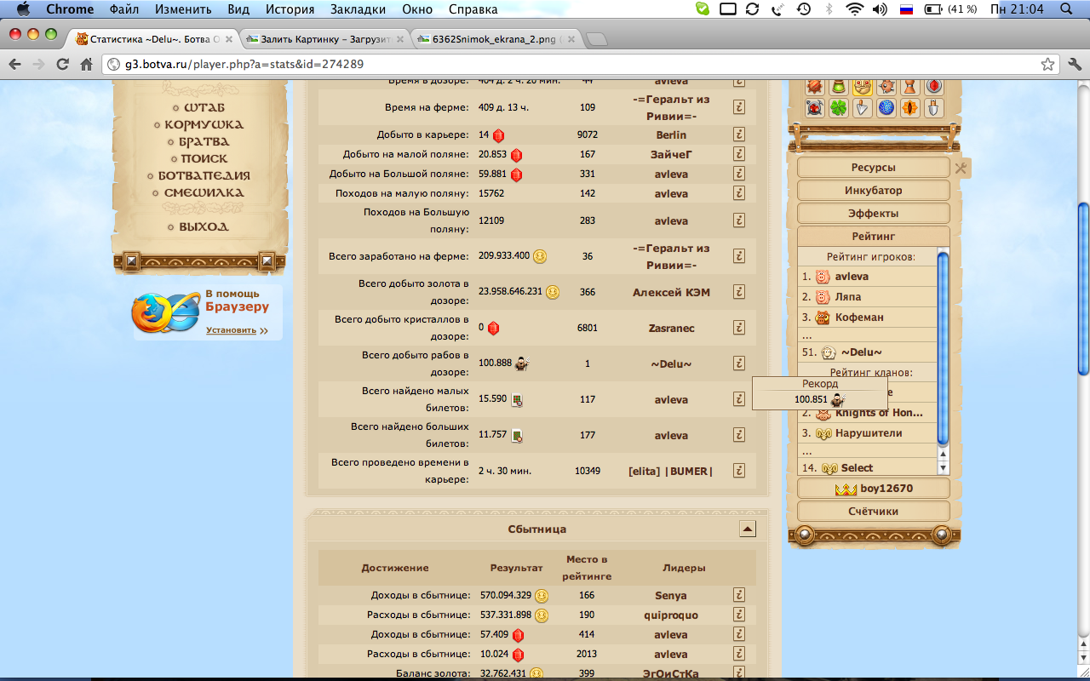Open info for 'Время на ферме' row

tap(739, 107)
